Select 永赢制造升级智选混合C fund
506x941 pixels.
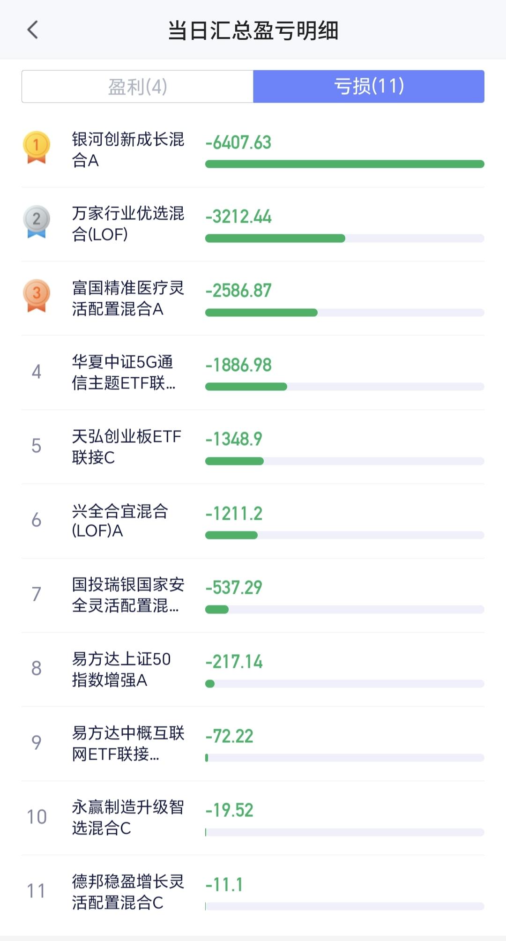[126, 817]
